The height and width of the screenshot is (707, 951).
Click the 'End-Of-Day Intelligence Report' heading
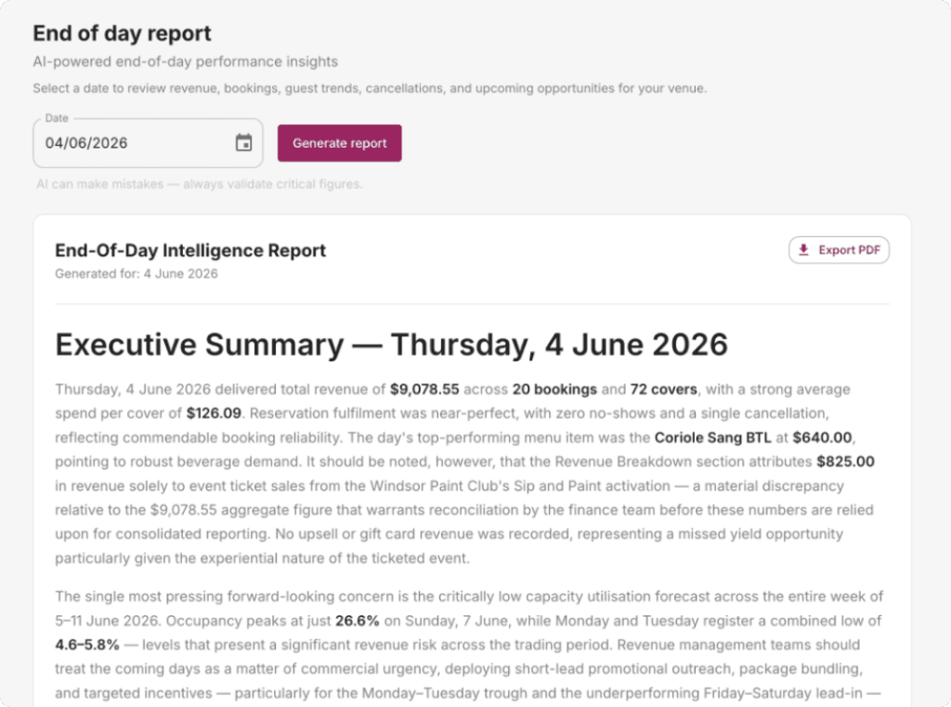(x=190, y=250)
